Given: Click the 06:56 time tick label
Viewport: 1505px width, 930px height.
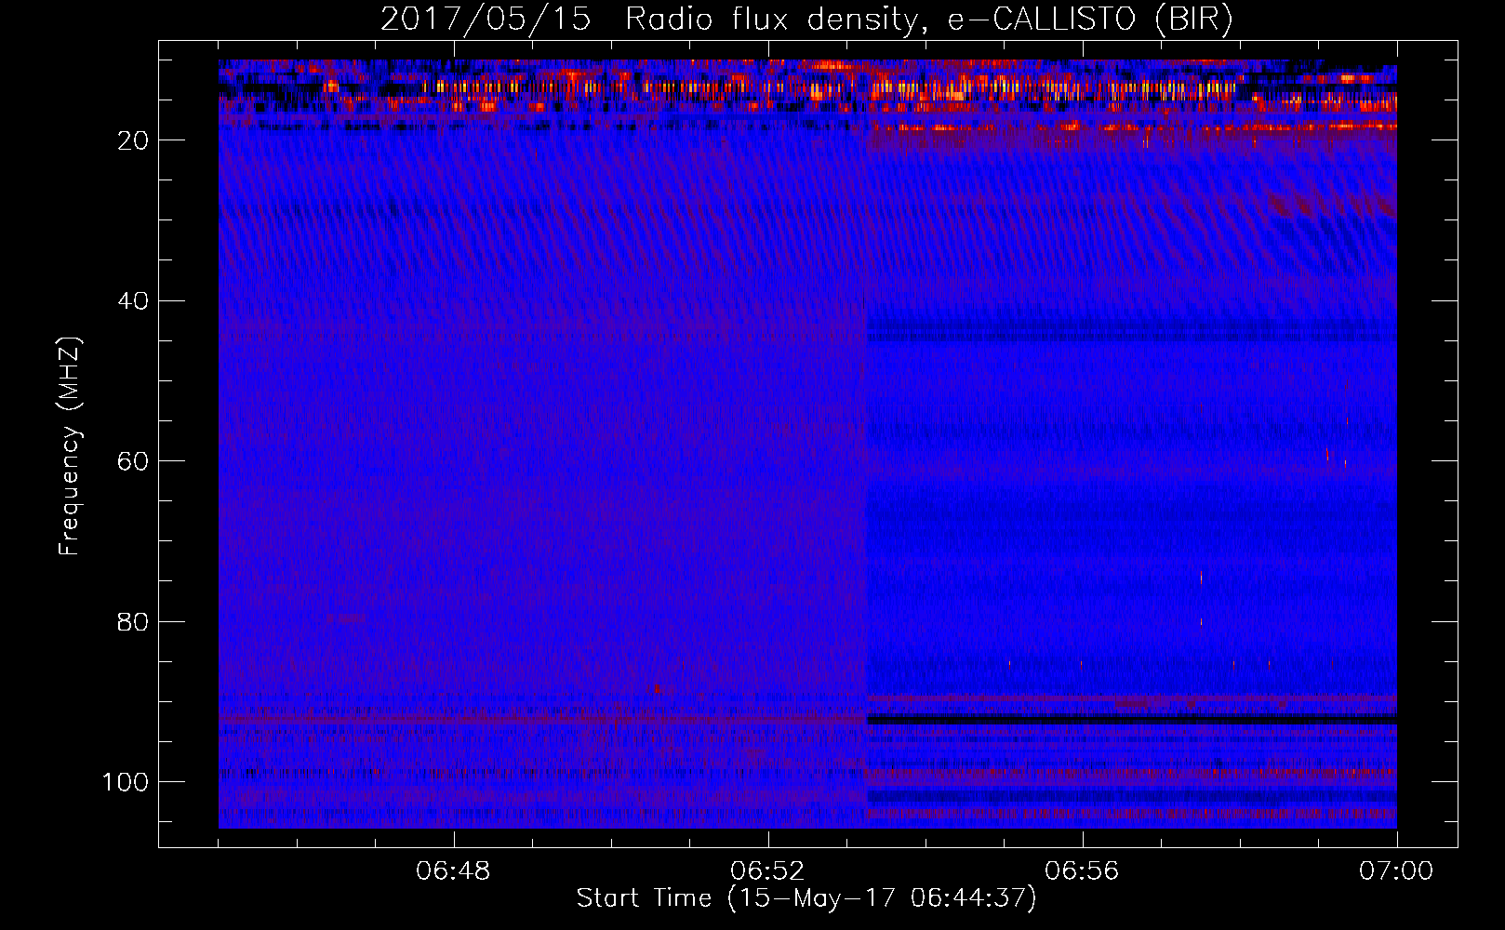Looking at the screenshot, I should tap(1083, 871).
